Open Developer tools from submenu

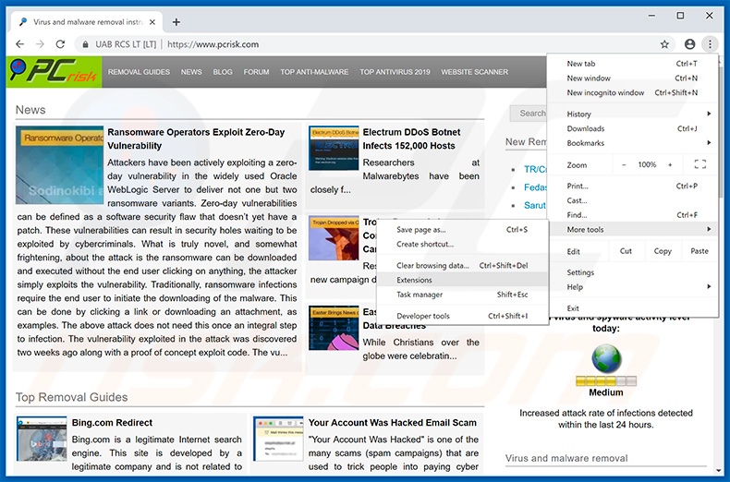(x=462, y=316)
